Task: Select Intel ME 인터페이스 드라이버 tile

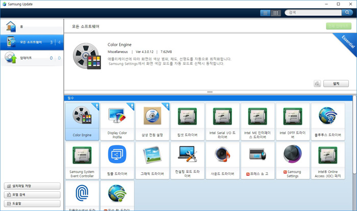Action: pos(258,121)
